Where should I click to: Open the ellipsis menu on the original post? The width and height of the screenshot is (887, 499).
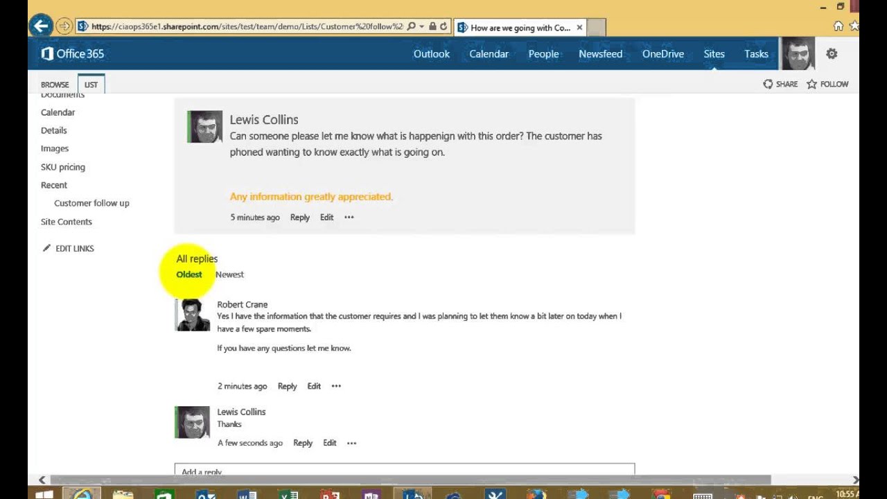tap(349, 217)
